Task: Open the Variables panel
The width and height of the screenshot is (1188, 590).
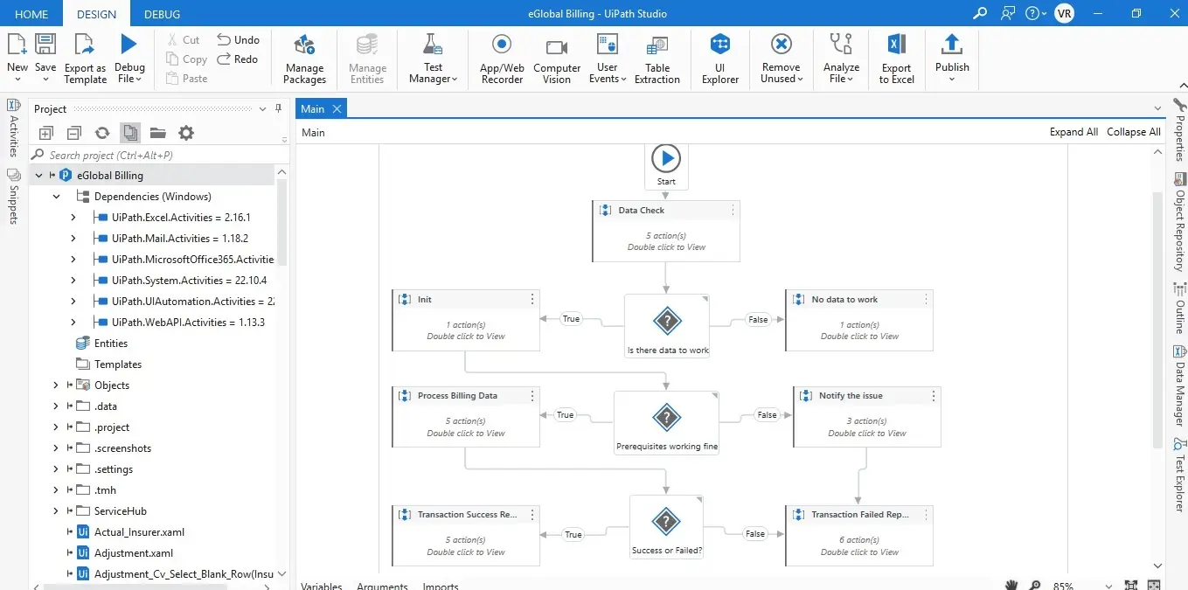Action: pos(322,586)
